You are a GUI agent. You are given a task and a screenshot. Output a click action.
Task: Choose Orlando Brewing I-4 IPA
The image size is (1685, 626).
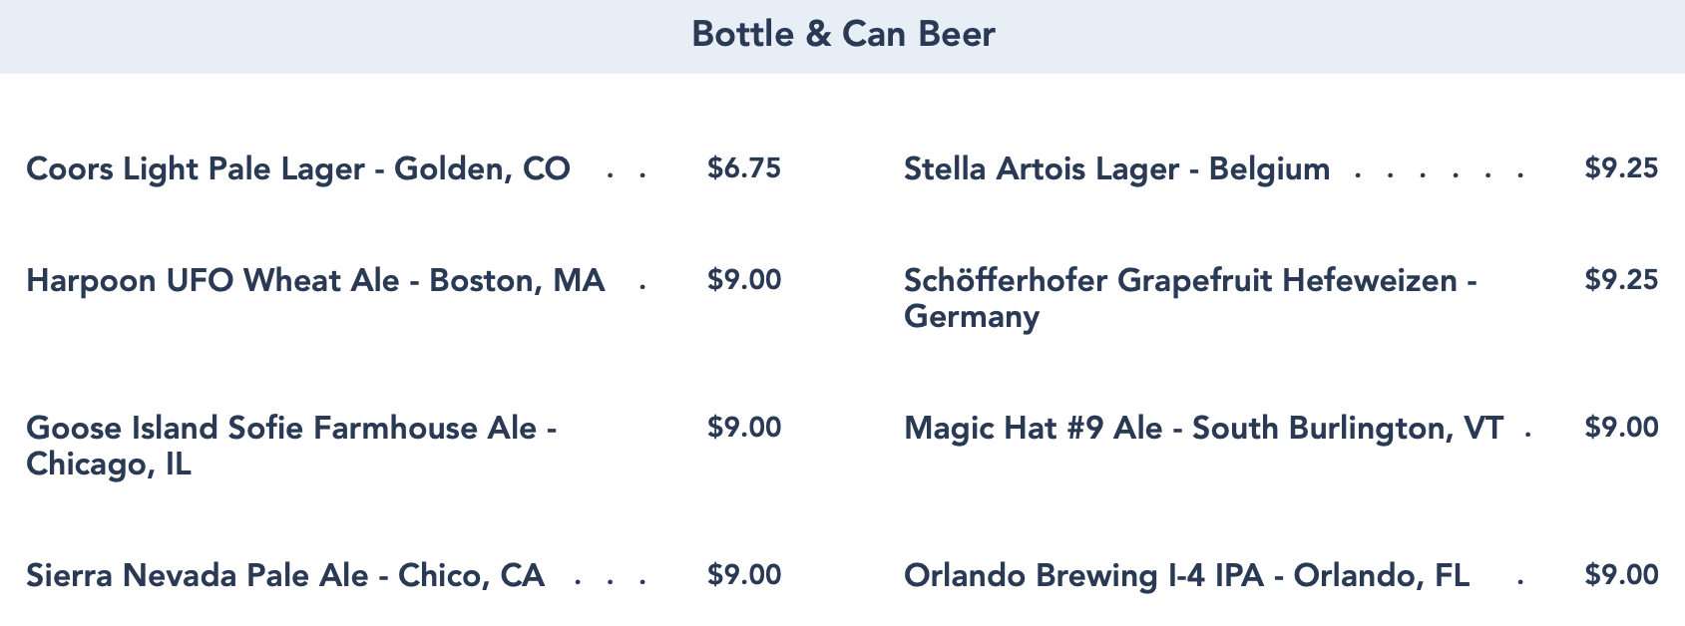coord(1186,575)
